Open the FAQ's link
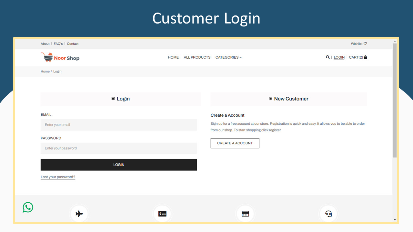This screenshot has width=413, height=232. 58,44
